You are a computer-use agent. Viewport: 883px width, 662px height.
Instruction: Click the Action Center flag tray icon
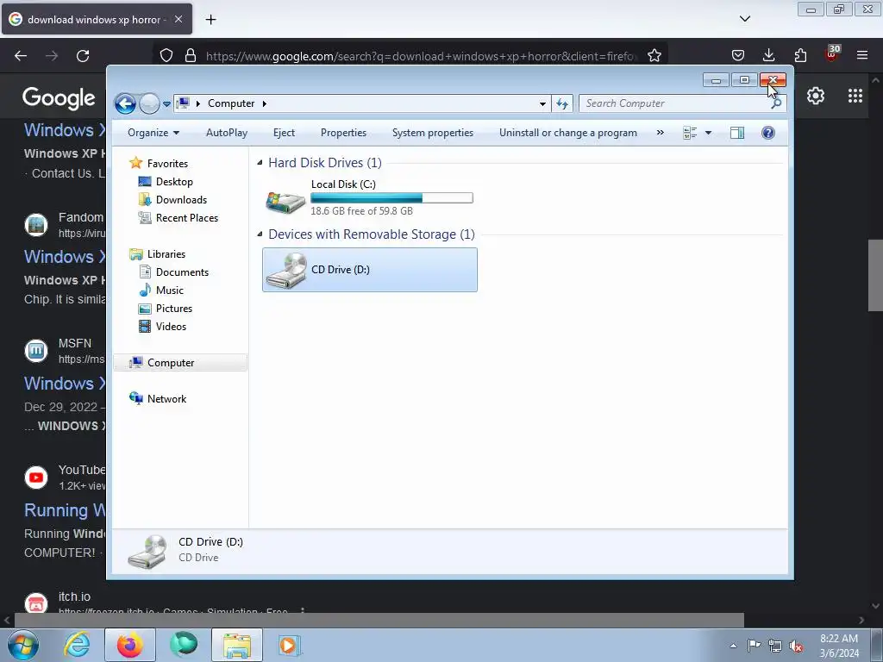pos(754,646)
